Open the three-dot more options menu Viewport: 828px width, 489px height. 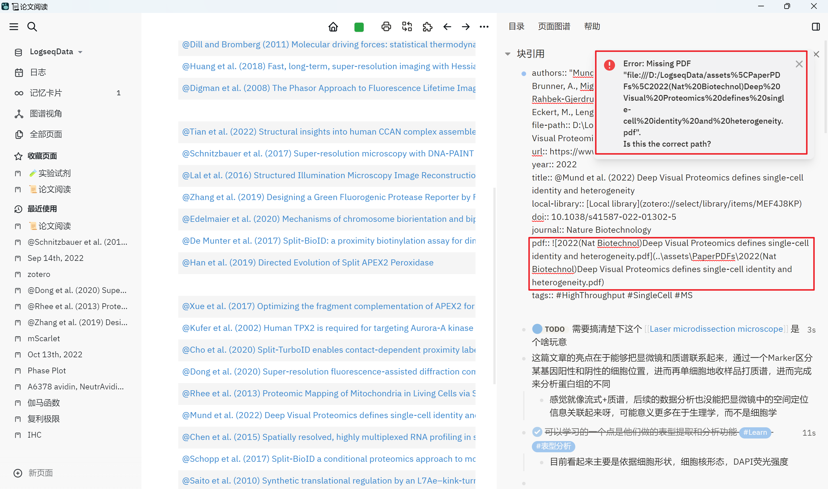click(484, 27)
